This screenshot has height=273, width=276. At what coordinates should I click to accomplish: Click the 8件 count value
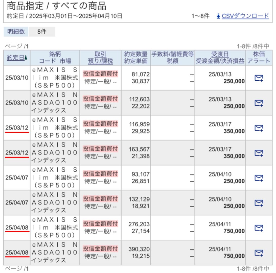click(42, 32)
